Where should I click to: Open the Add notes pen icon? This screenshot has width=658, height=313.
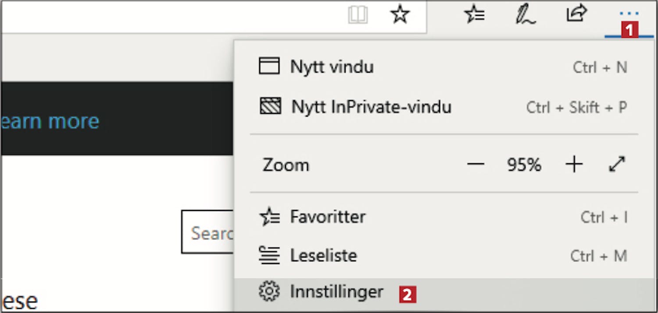525,15
